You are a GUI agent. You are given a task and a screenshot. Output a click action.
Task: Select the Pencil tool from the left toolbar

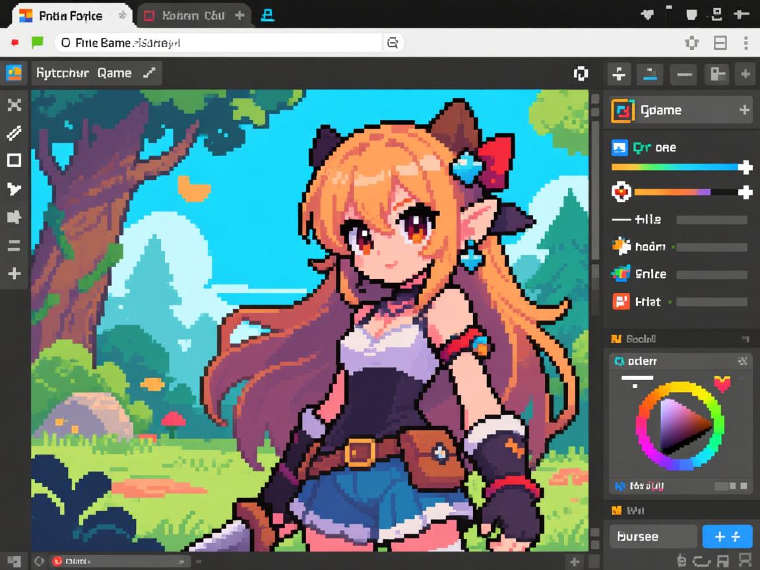tap(15, 133)
